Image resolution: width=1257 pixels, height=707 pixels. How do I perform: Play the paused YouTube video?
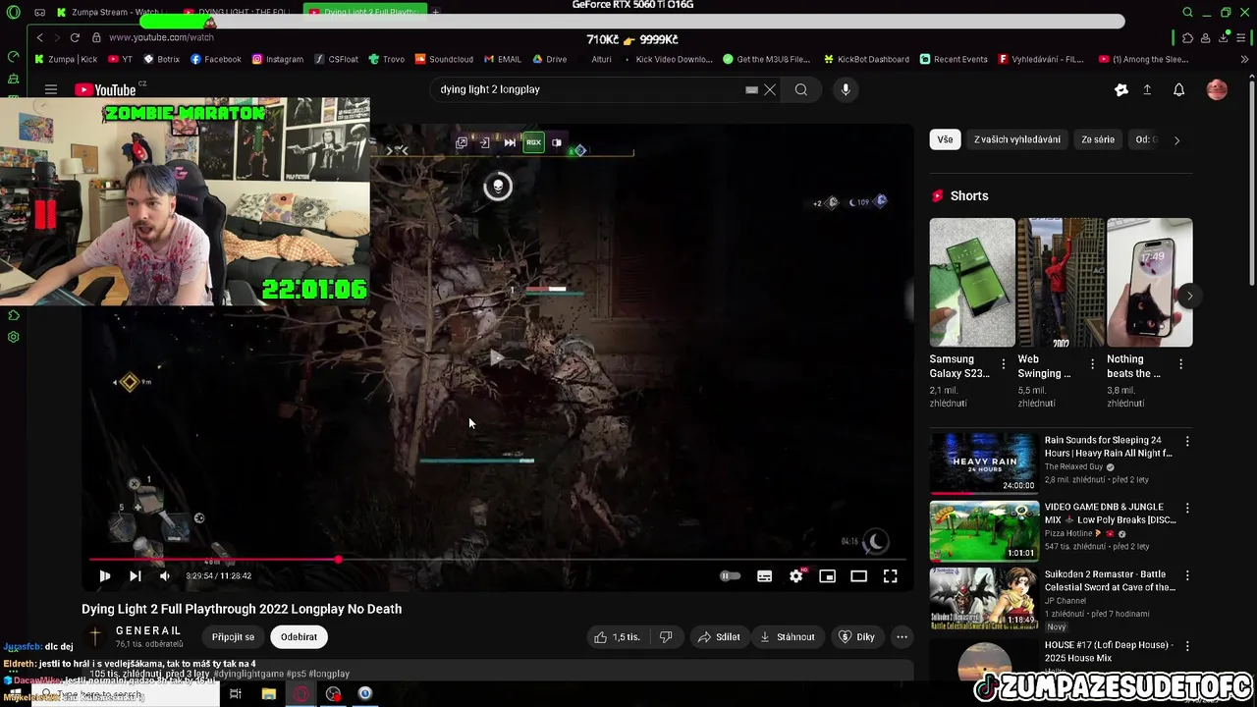tap(105, 576)
